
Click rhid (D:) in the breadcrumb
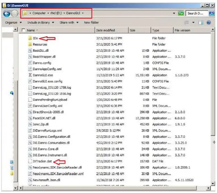(x=56, y=13)
